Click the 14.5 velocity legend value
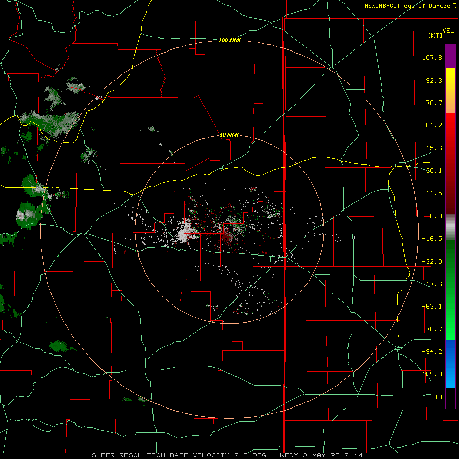 pyautogui.click(x=434, y=193)
